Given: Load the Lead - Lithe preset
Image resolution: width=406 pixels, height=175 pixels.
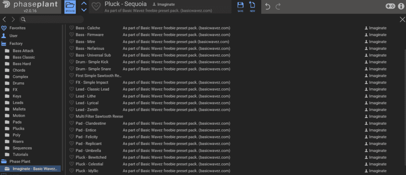Looking at the screenshot, I should click(x=86, y=96).
